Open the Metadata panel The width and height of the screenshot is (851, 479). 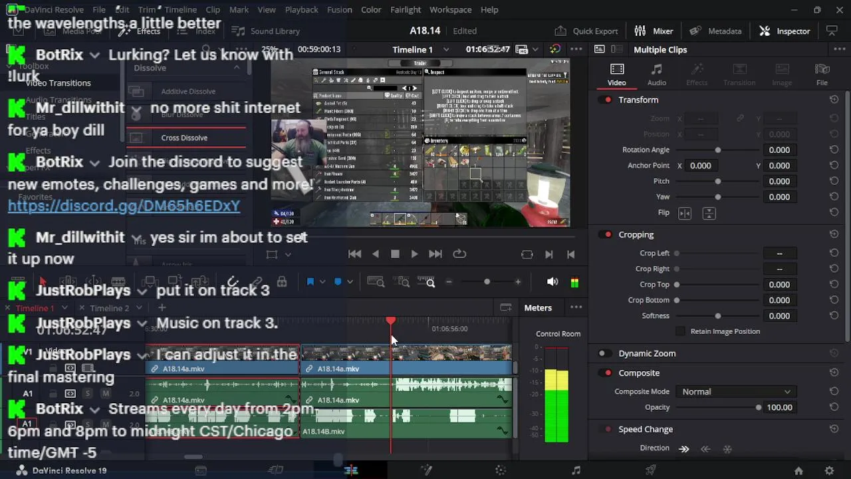pos(715,31)
